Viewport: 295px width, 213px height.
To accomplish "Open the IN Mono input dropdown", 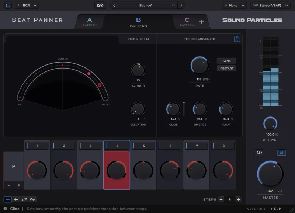I will pos(234,6).
